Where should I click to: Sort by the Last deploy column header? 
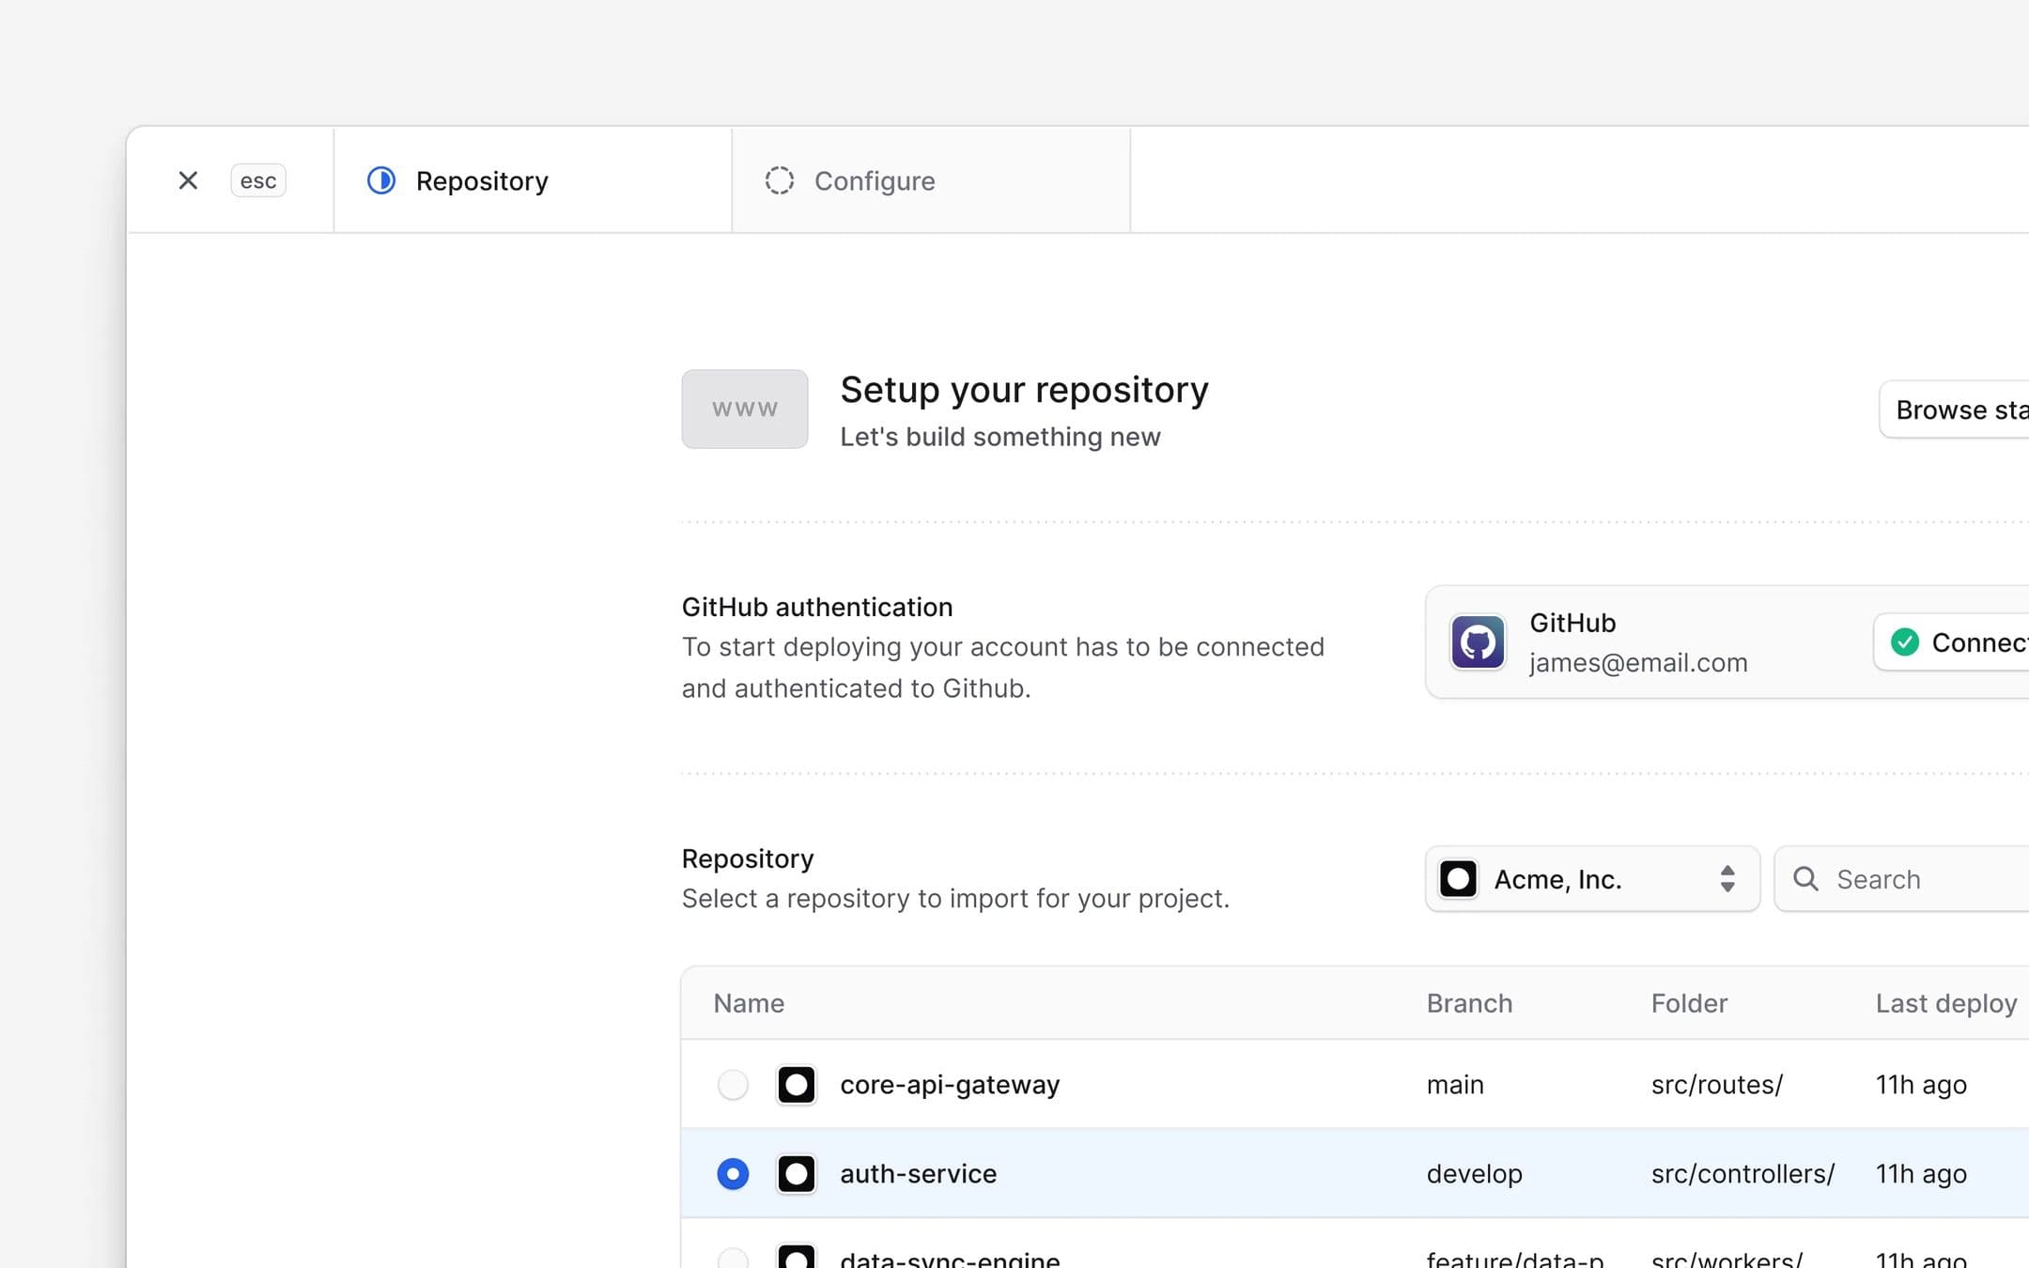1946,1003
